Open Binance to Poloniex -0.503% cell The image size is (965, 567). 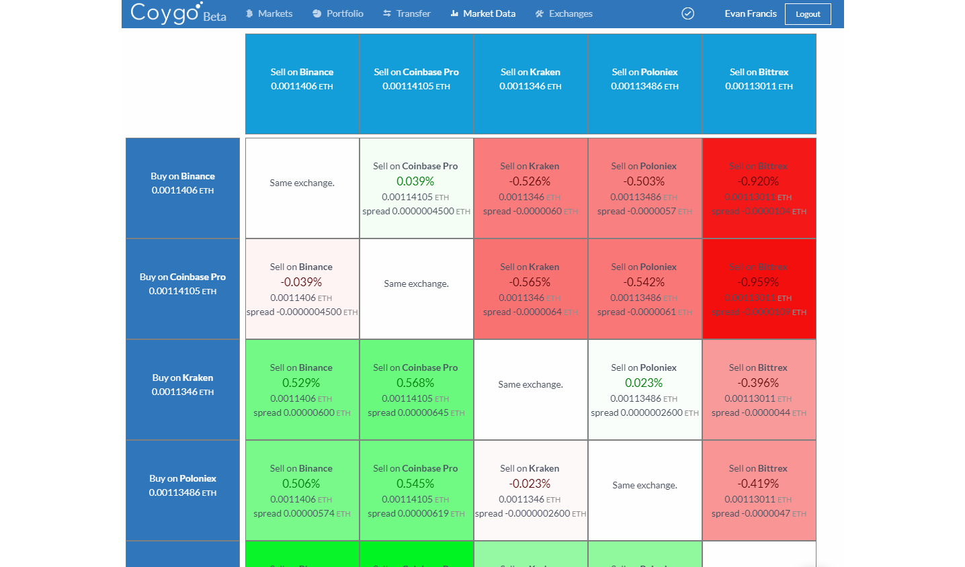[645, 188]
